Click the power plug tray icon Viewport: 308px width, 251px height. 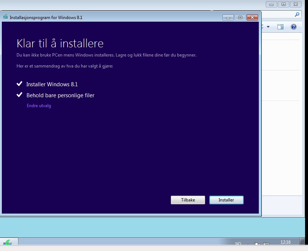(x=266, y=244)
